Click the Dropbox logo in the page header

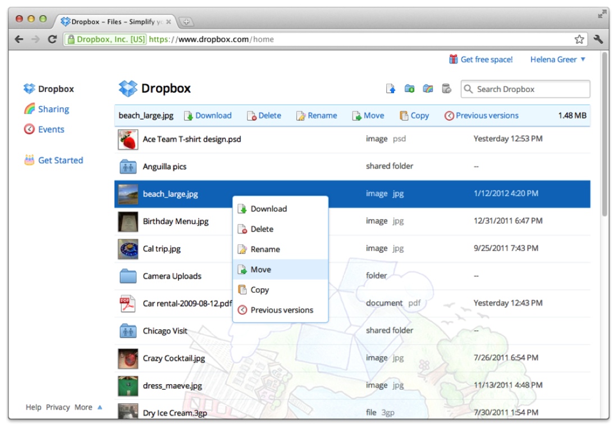point(128,88)
